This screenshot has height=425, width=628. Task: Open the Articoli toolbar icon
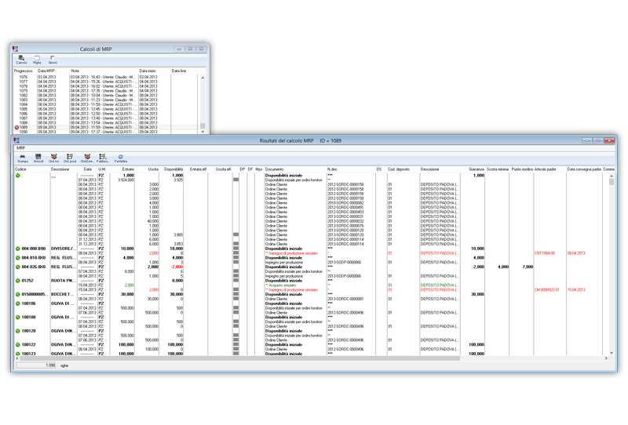tap(38, 157)
